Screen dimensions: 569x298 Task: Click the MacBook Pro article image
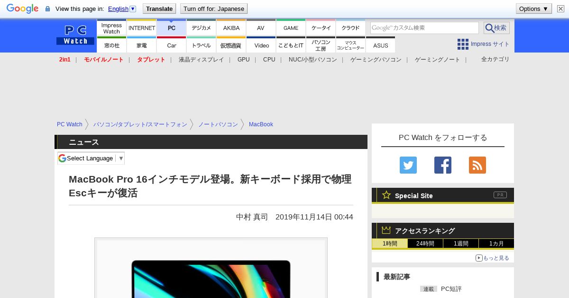[x=211, y=269]
